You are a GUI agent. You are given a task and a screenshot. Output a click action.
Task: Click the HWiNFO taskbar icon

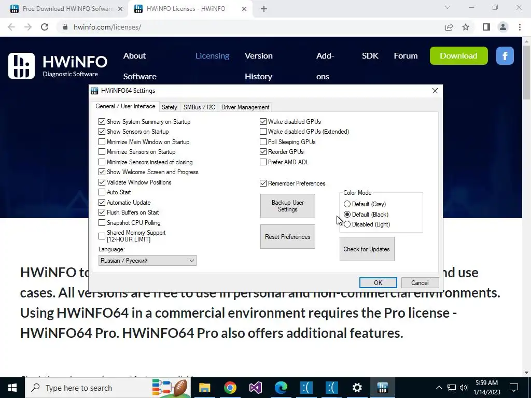382,388
